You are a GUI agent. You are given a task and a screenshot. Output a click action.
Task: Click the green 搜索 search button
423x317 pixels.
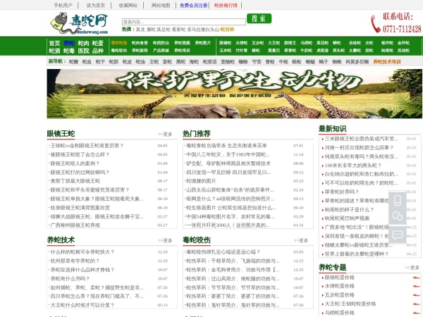coord(259,18)
